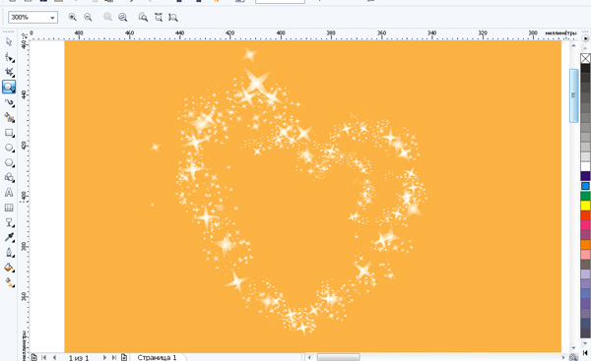This screenshot has width=591, height=361.
Task: Click Zoom to Page Width icon
Action: click(x=159, y=17)
